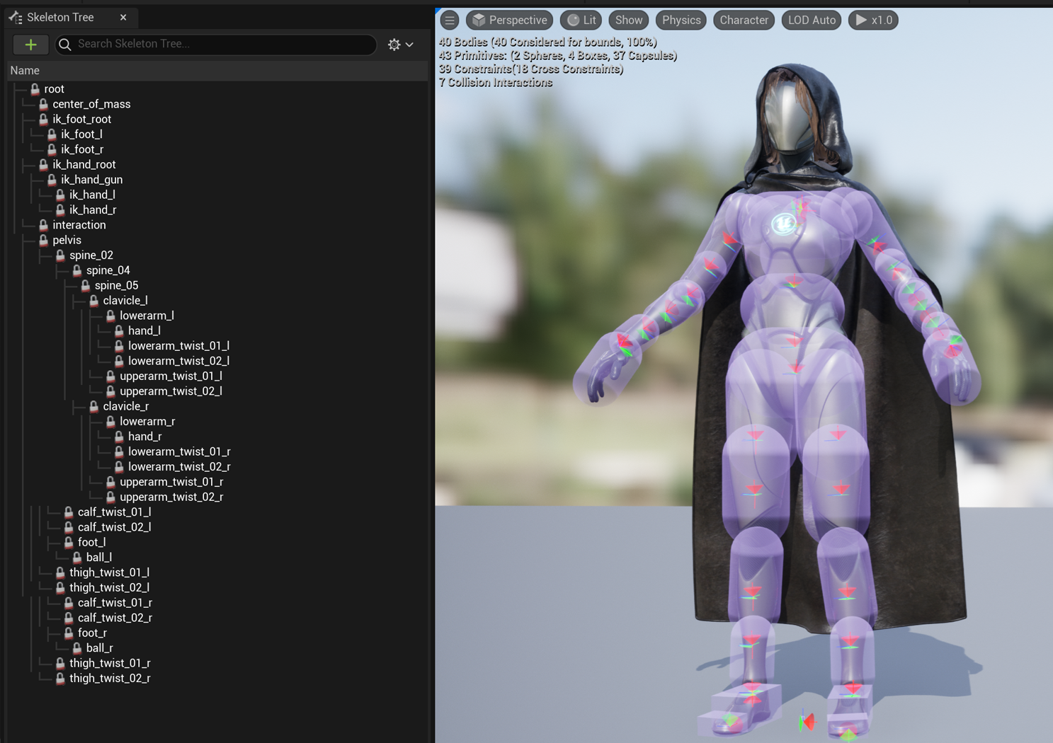The width and height of the screenshot is (1053, 743).
Task: Open skeleton tree settings gear dropdown
Action: click(x=400, y=45)
